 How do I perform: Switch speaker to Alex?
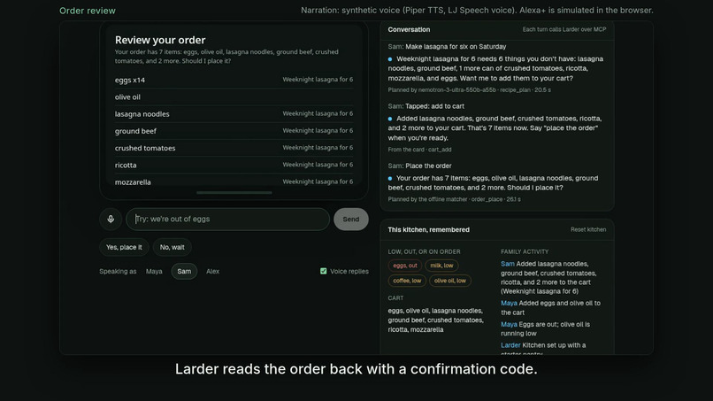[x=213, y=271]
